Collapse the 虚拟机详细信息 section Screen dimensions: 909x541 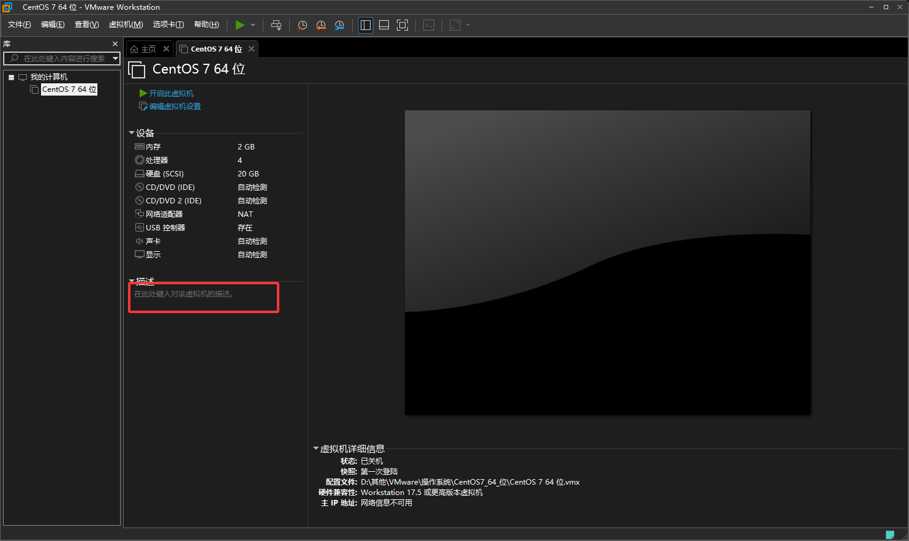point(316,448)
